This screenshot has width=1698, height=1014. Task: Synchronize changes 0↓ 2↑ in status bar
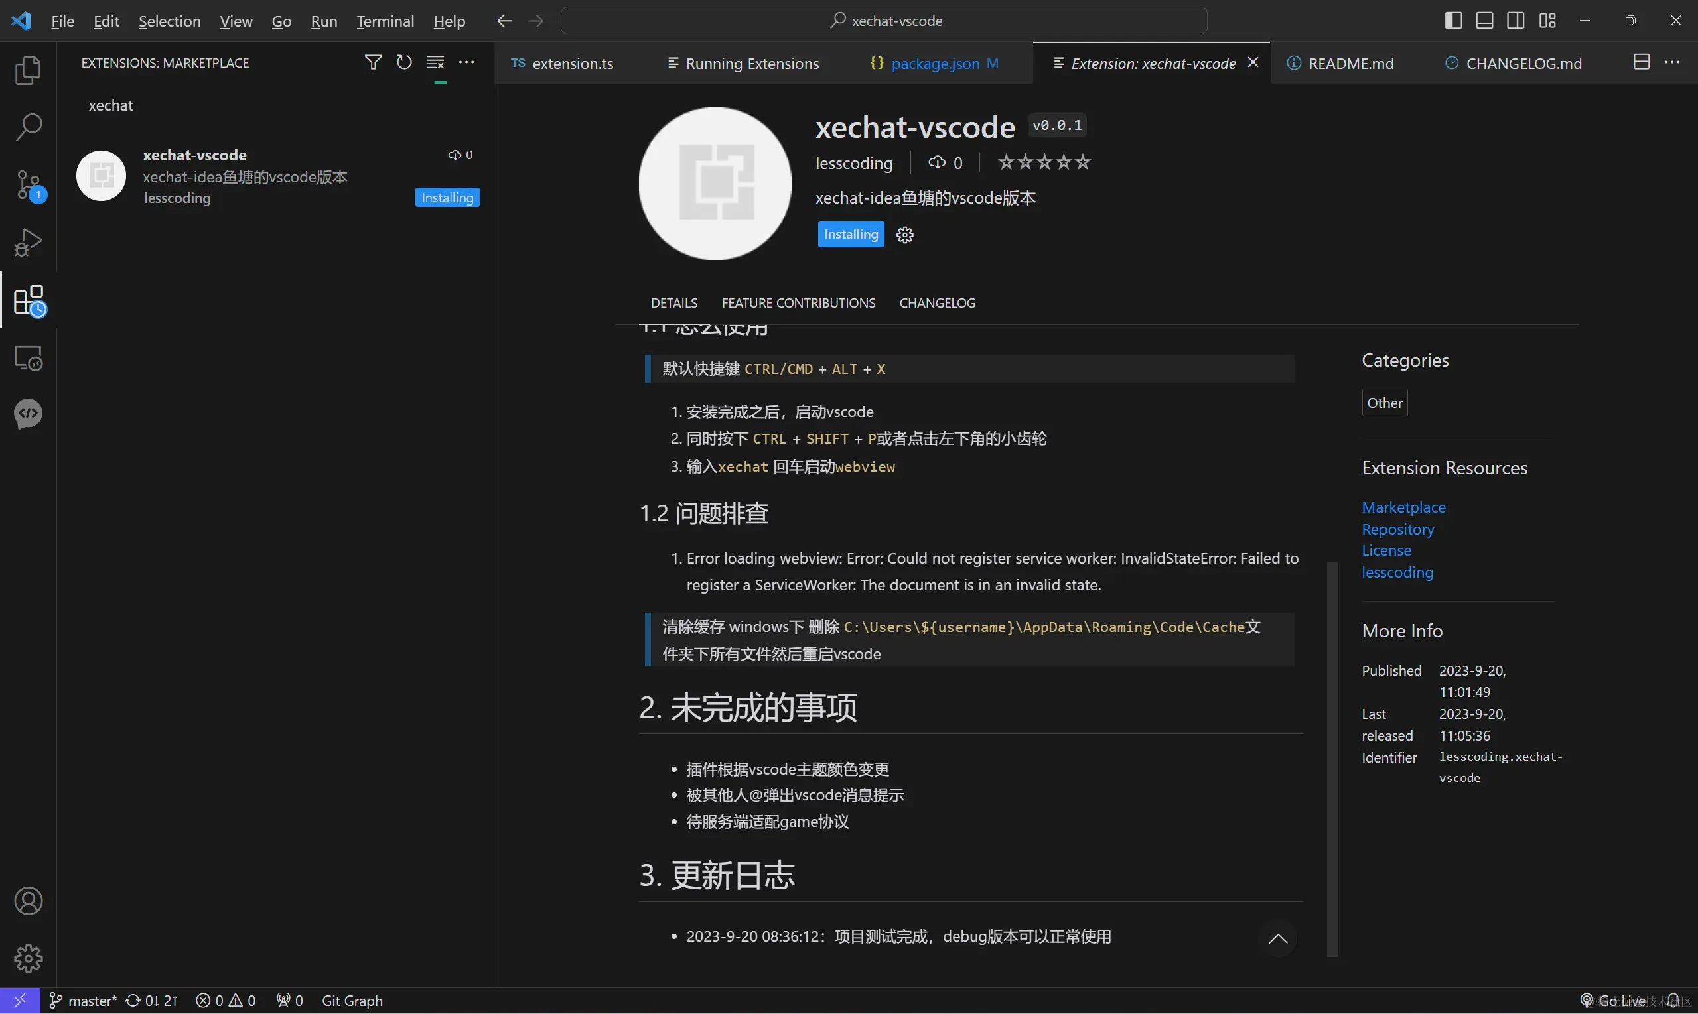coord(152,1000)
